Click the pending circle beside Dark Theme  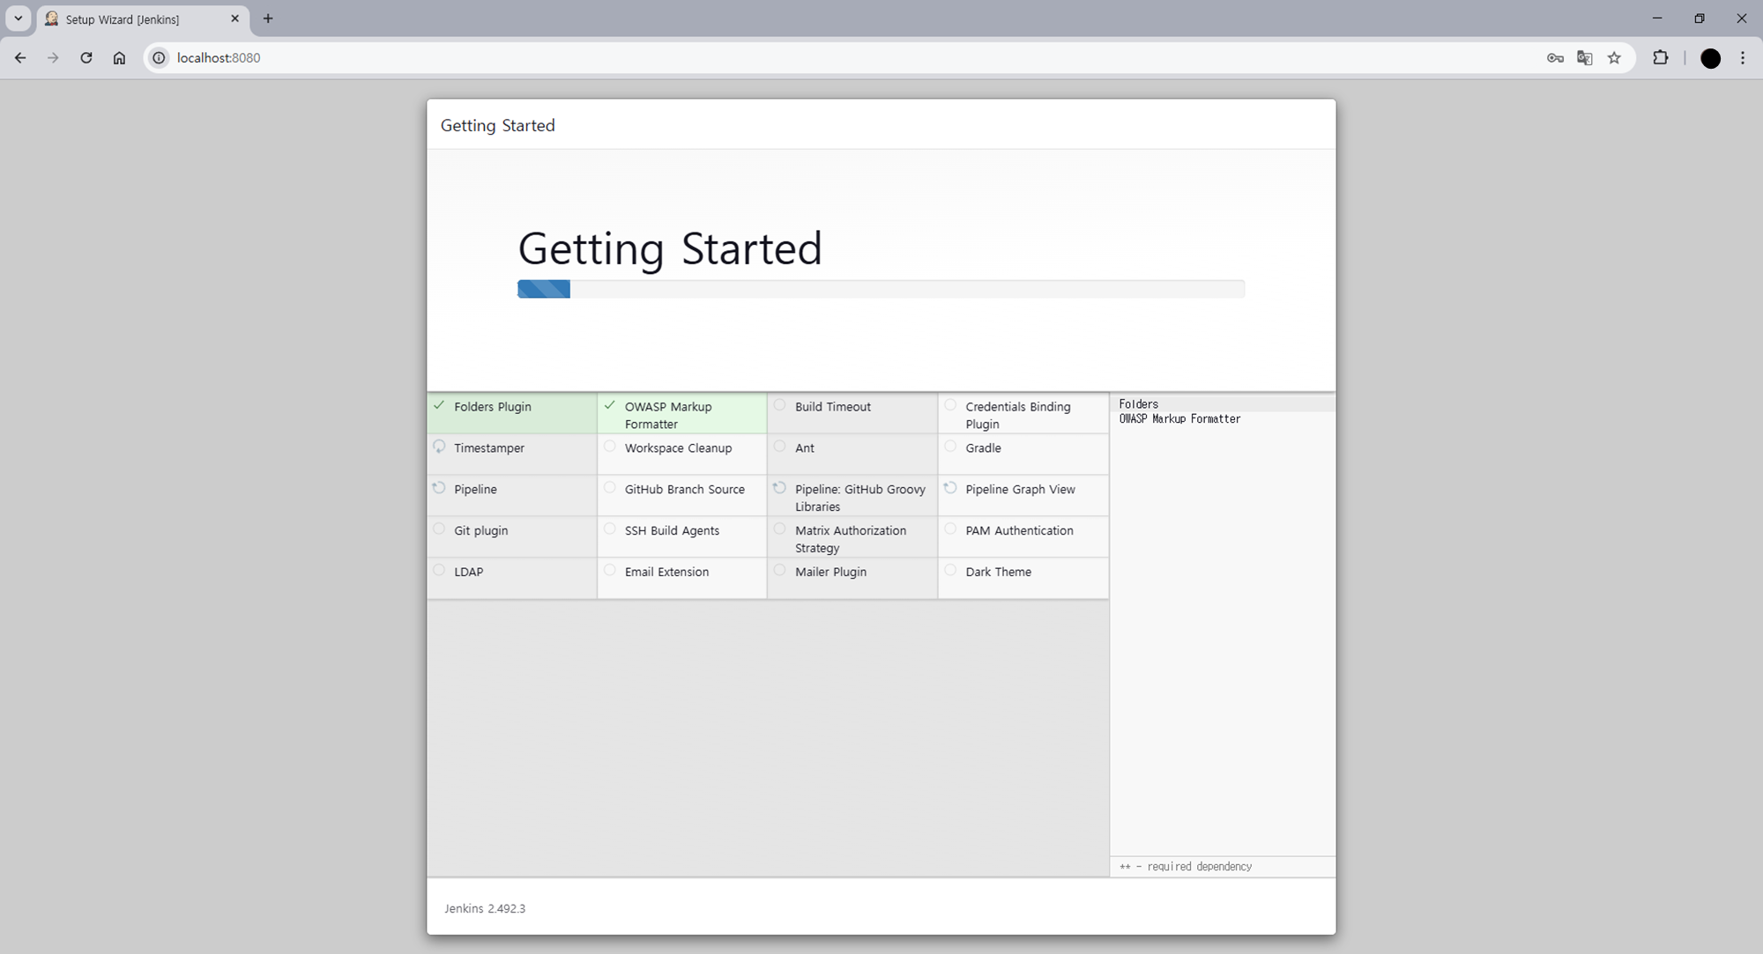(950, 571)
